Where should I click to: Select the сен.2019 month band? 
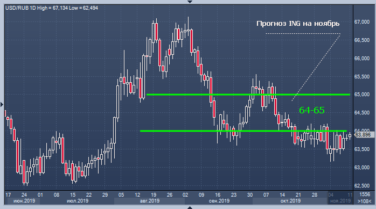click(219, 201)
